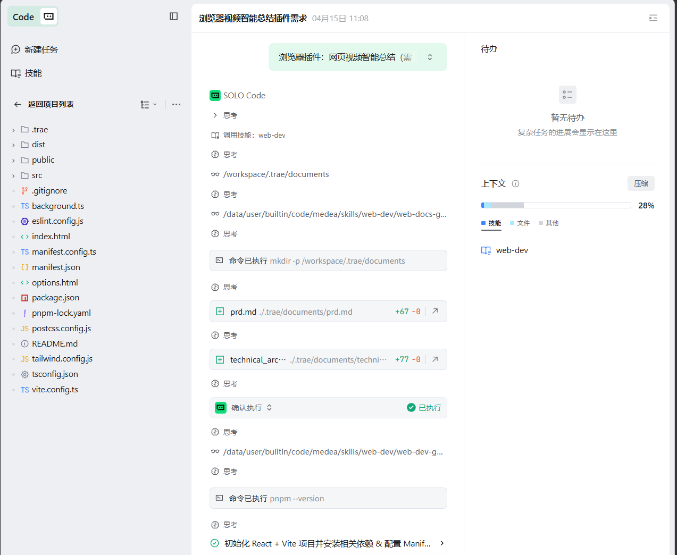This screenshot has width=677, height=555.
Task: Open manifest.json file
Action: [x=51, y=267]
